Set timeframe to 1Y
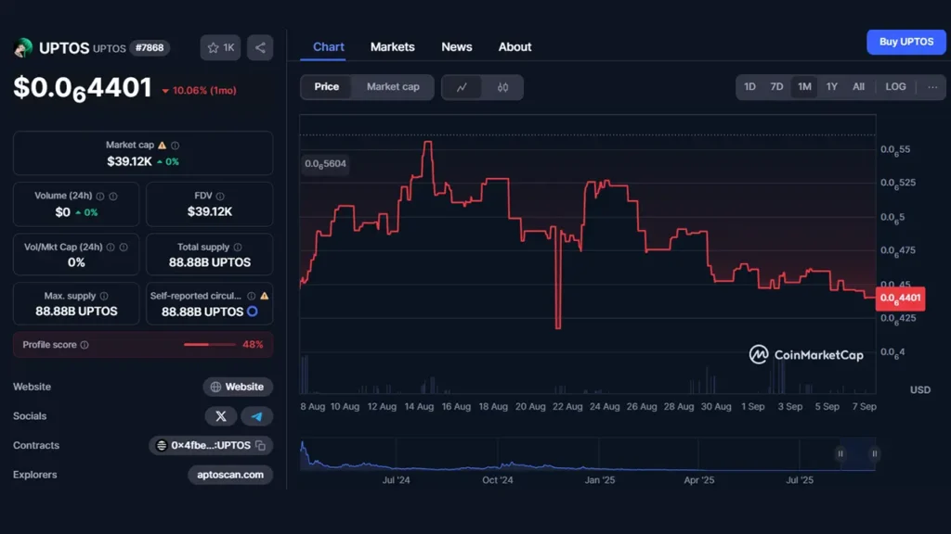The width and height of the screenshot is (951, 534). pyautogui.click(x=831, y=87)
